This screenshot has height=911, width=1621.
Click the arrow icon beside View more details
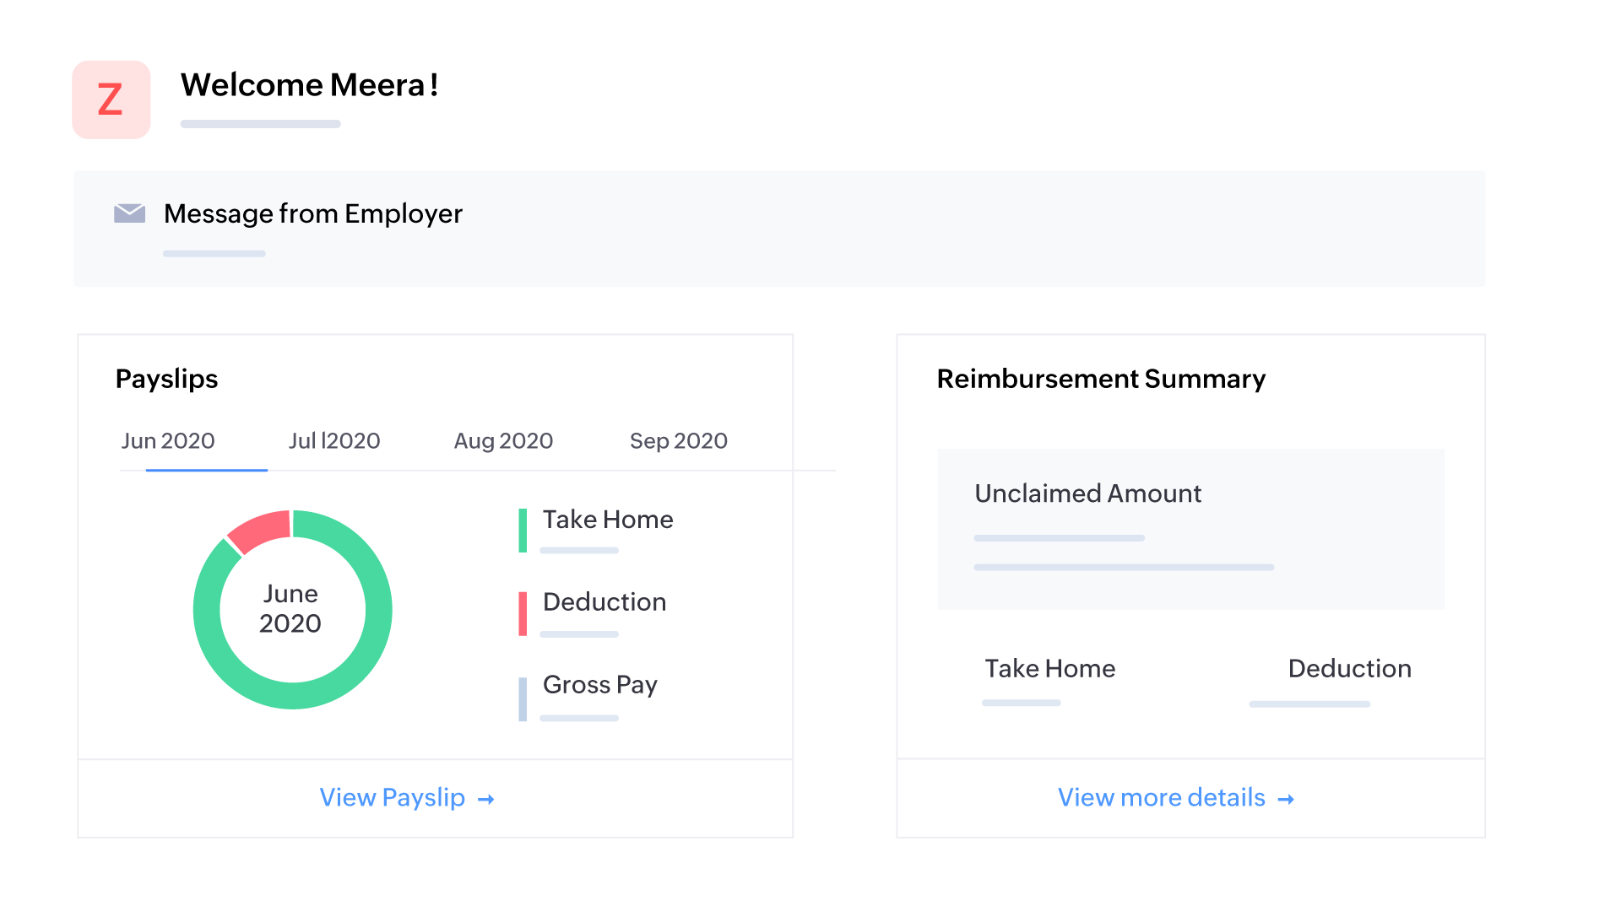tap(1286, 799)
